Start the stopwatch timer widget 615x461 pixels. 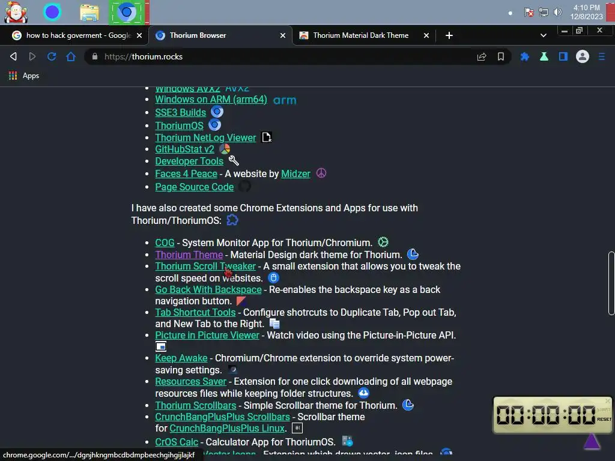pyautogui.click(x=604, y=409)
